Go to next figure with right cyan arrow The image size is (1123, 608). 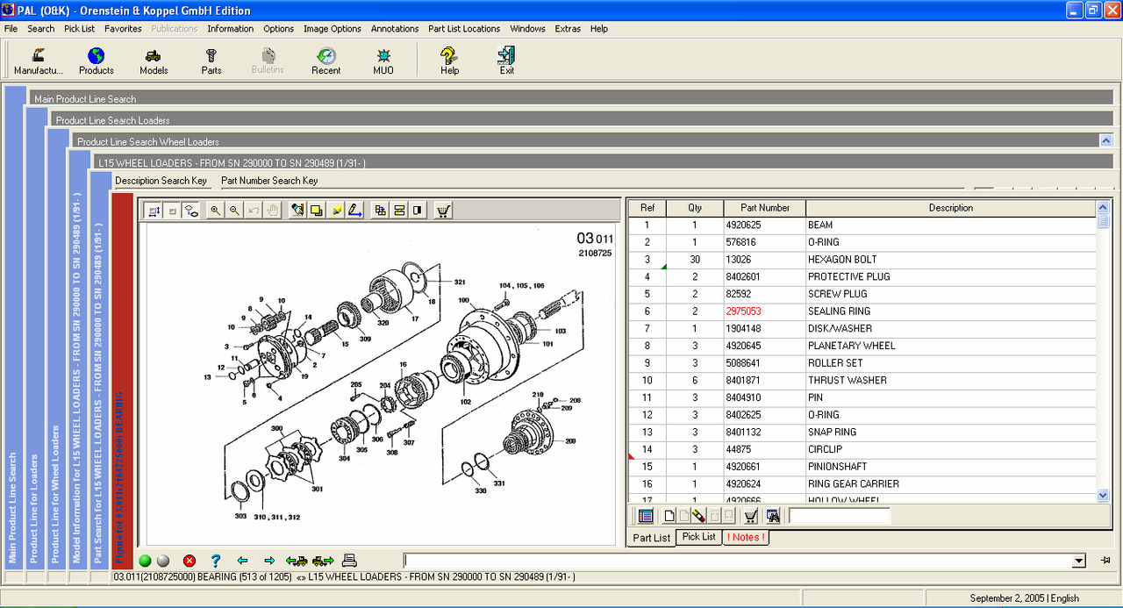click(x=269, y=561)
